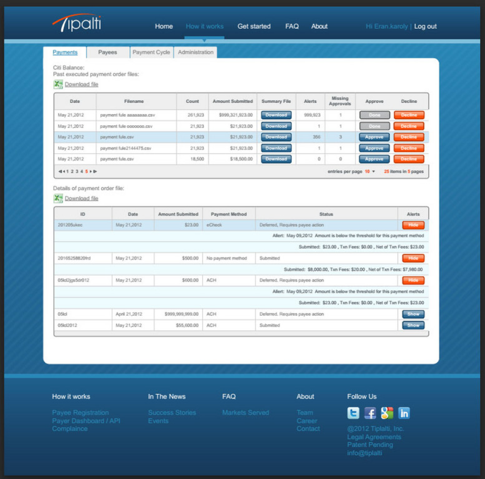
Task: Hide alerts for payment 05kl2jgs5dr012
Action: pos(413,281)
